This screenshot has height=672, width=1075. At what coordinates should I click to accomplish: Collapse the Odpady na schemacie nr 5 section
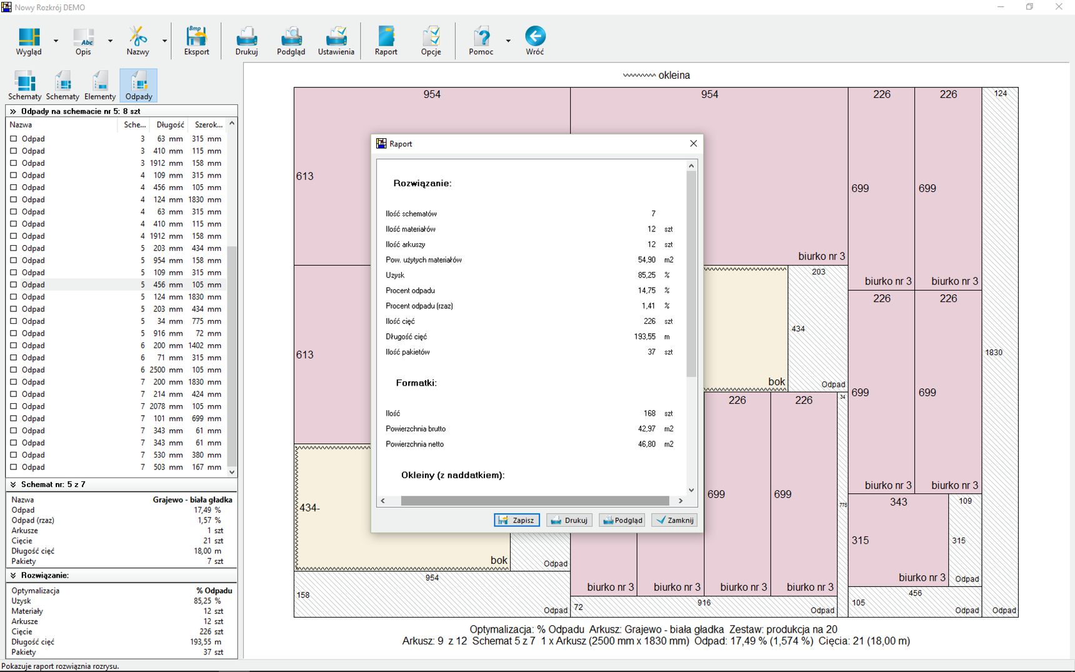[12, 111]
